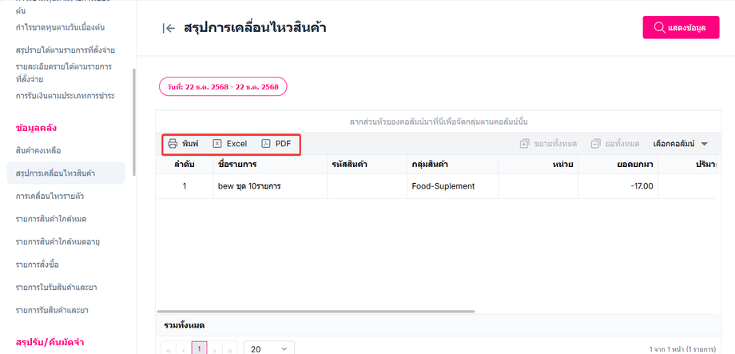The height and width of the screenshot is (354, 735).
Task: Sort by ยอดยกมา column header
Action: pyautogui.click(x=618, y=165)
